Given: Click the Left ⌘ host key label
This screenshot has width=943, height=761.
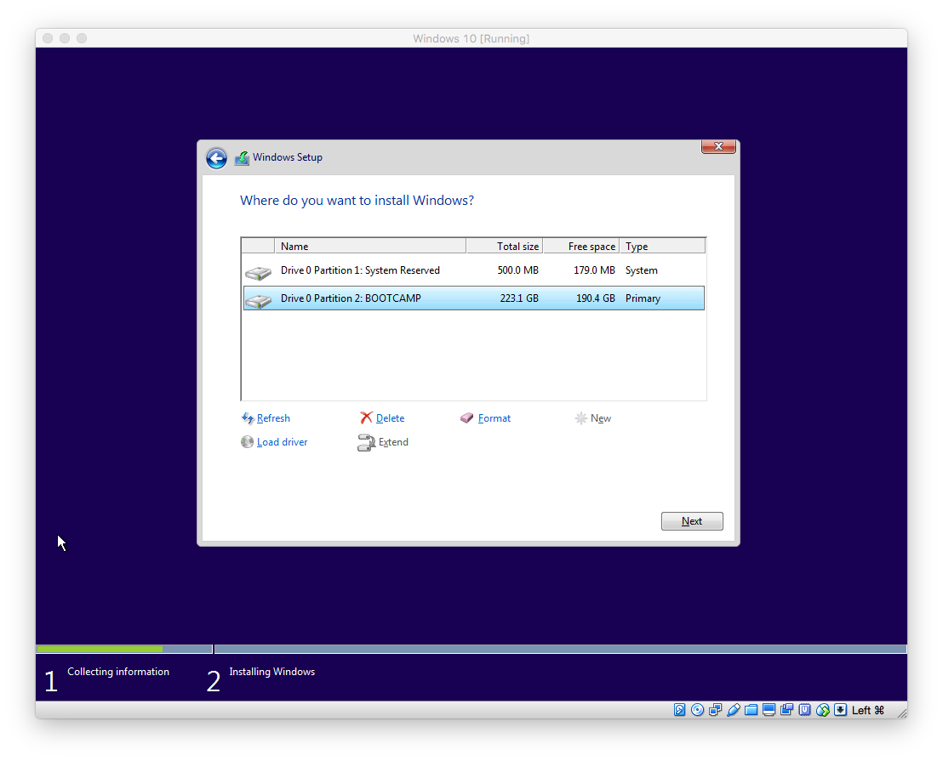Looking at the screenshot, I should [868, 710].
